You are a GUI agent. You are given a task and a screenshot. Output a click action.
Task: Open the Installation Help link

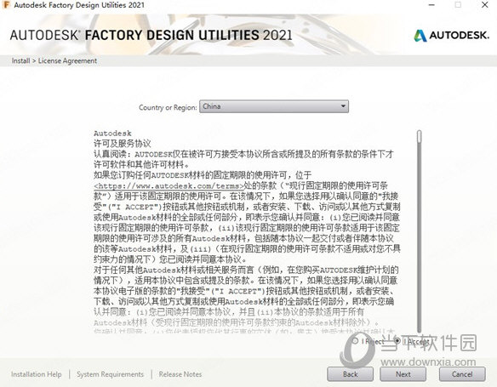[x=37, y=374]
